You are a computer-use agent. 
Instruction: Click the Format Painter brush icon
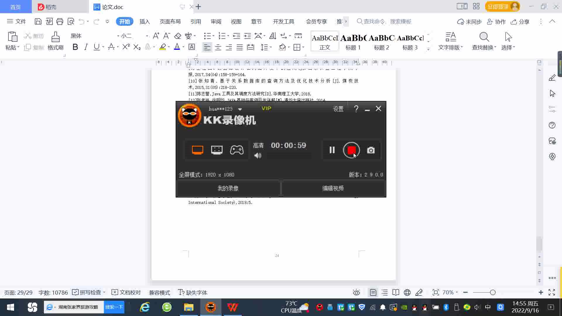click(x=55, y=37)
